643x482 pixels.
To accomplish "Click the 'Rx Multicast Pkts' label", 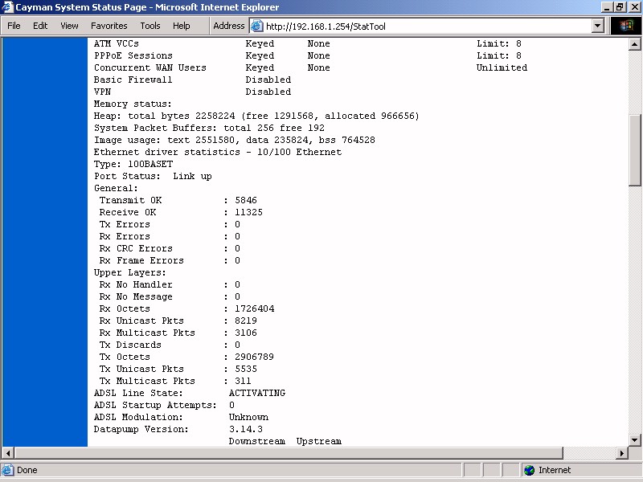I will [147, 333].
